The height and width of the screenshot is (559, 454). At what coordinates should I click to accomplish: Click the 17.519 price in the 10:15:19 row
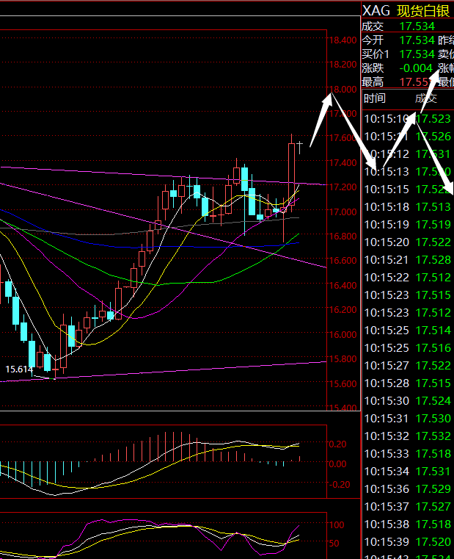point(433,224)
